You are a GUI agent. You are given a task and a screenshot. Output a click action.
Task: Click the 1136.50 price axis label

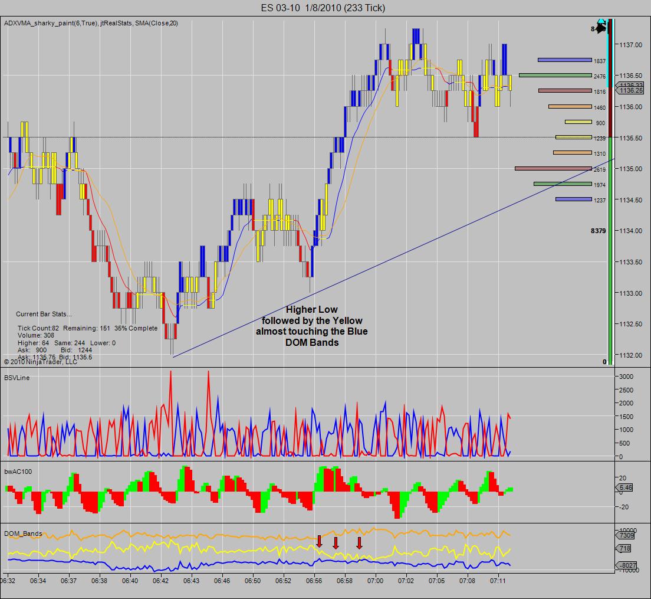[x=631, y=76]
